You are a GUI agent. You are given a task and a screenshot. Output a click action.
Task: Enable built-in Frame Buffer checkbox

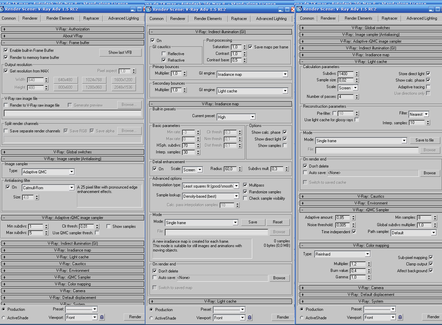click(x=6, y=50)
